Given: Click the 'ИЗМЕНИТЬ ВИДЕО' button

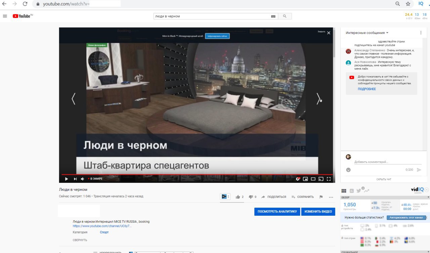Looking at the screenshot, I should 318,211.
